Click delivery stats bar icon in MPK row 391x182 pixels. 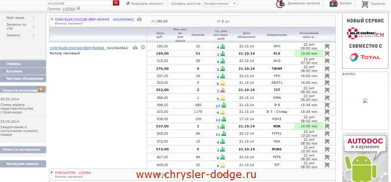tap(222, 46)
